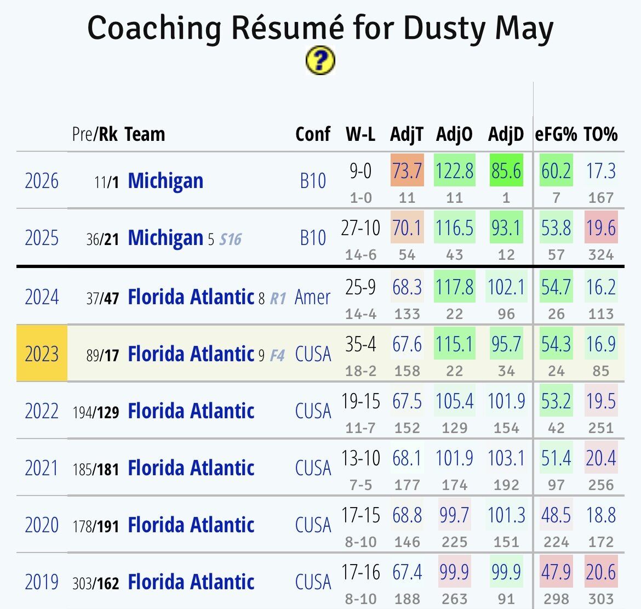The height and width of the screenshot is (609, 641).
Task: Click the 35-4 record in 2023 row
Action: point(360,344)
